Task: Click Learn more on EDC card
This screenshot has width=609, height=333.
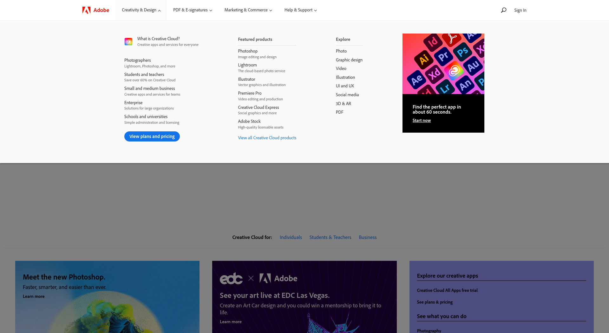Action: click(231, 322)
